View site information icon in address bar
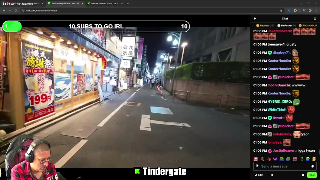The height and width of the screenshot is (180, 320). pyautogui.click(x=23, y=10)
